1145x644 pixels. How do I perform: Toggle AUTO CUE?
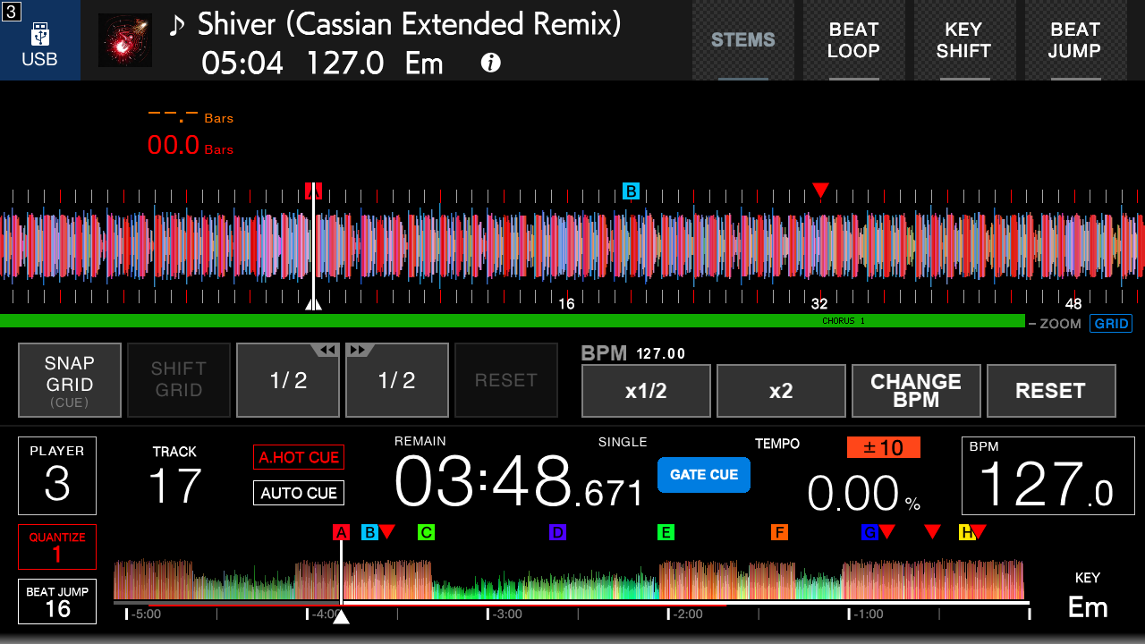click(x=299, y=493)
